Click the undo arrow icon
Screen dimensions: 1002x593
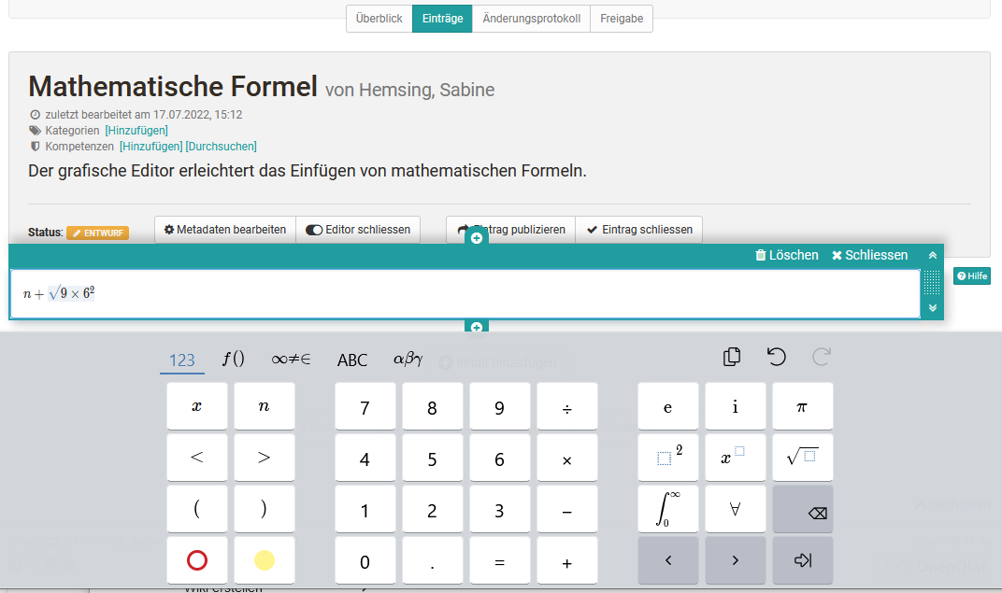[x=776, y=356]
